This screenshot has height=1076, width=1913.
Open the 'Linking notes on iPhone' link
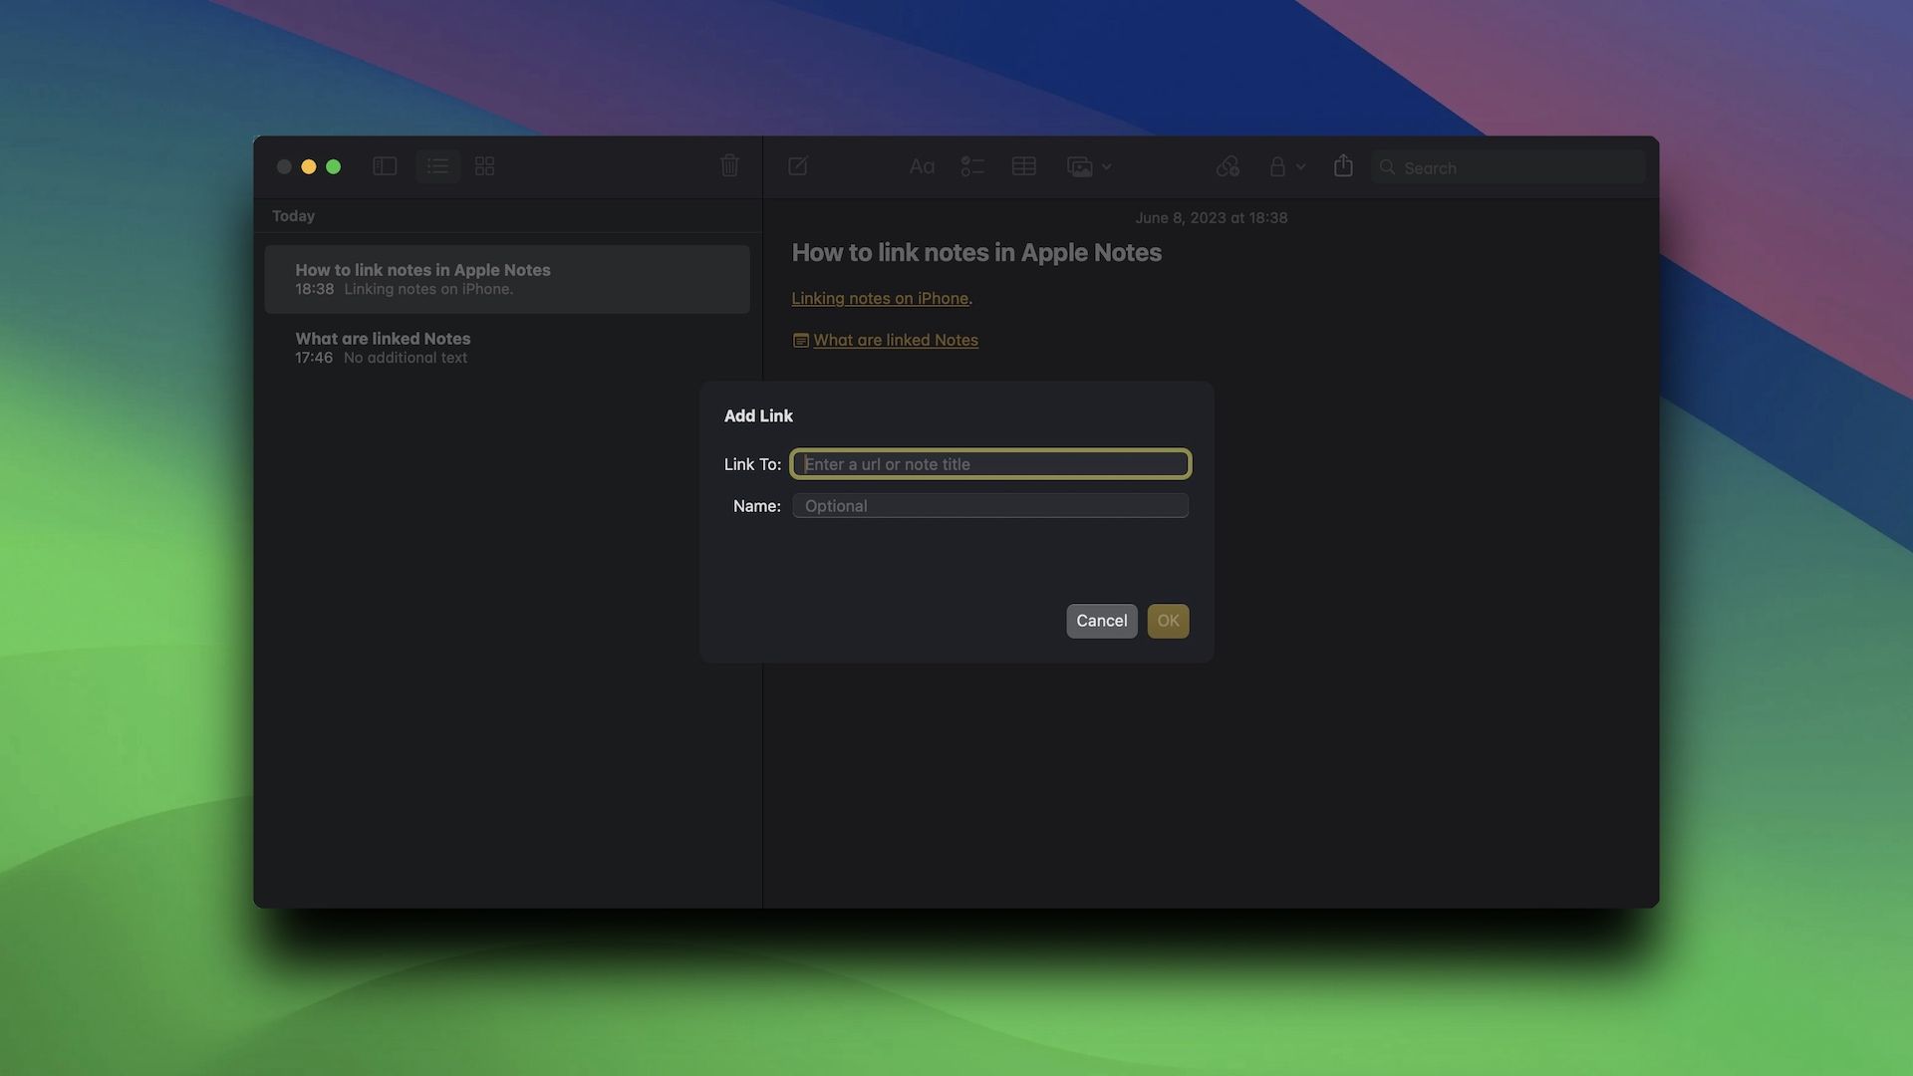point(880,298)
